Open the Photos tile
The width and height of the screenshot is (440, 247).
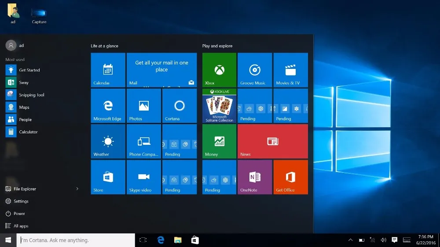(x=144, y=106)
